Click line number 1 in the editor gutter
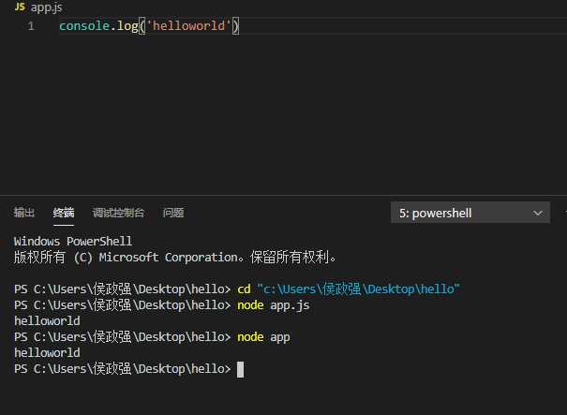The image size is (567, 415). click(x=31, y=26)
